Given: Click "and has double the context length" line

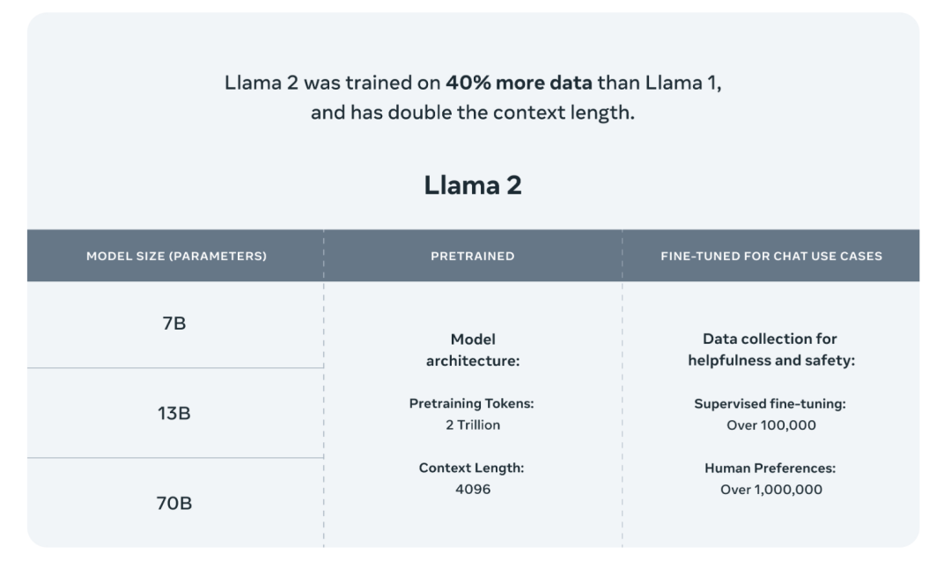Looking at the screenshot, I should [473, 114].
